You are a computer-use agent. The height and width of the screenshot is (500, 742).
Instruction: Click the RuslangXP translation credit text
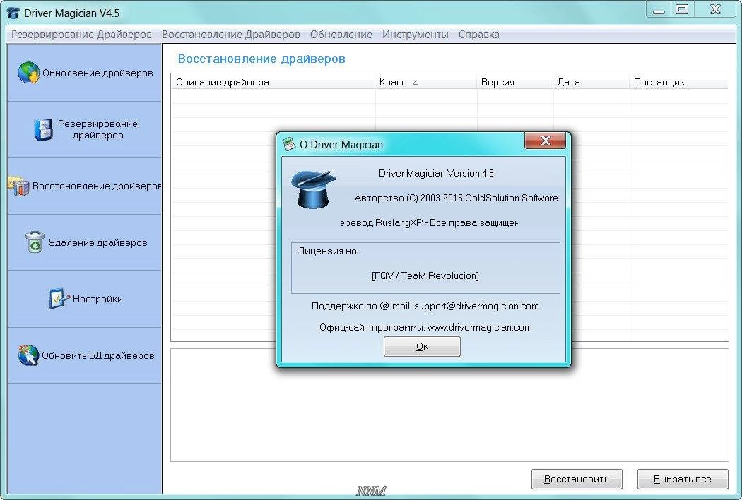tap(429, 222)
